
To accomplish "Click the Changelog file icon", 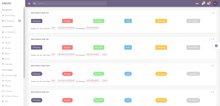I will (3, 21).
